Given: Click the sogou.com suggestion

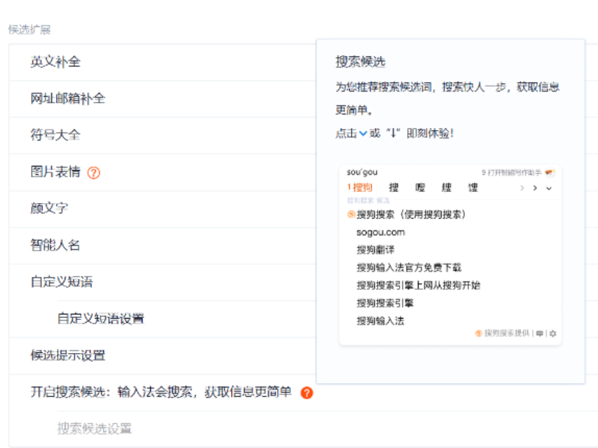Looking at the screenshot, I should pyautogui.click(x=380, y=233).
